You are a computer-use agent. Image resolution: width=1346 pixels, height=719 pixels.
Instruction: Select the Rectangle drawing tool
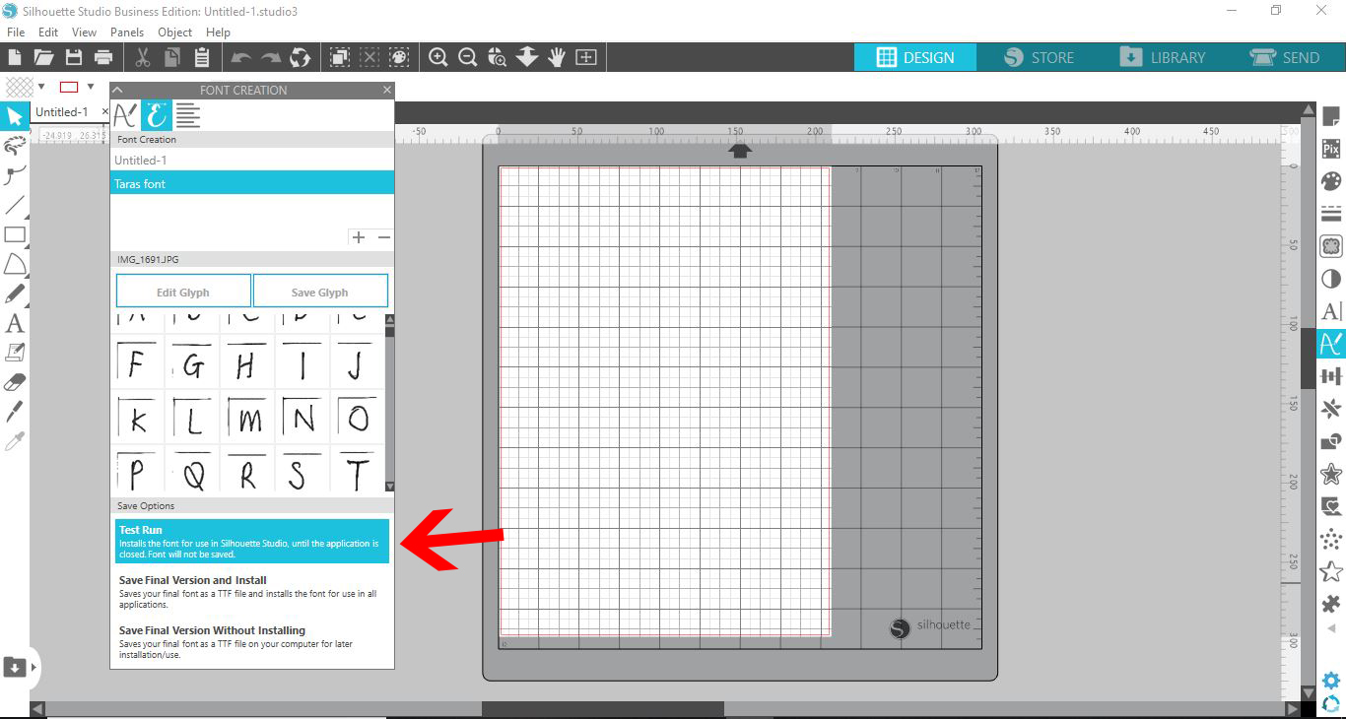pos(15,234)
